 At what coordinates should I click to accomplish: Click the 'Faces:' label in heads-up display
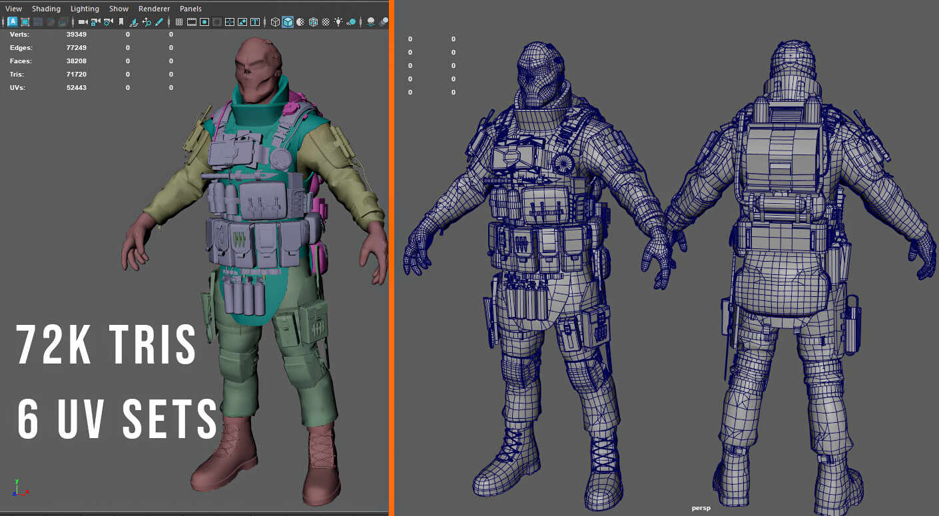click(21, 61)
